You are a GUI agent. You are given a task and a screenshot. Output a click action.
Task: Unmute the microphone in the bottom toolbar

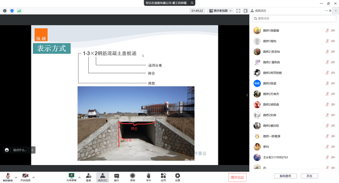pos(8,177)
